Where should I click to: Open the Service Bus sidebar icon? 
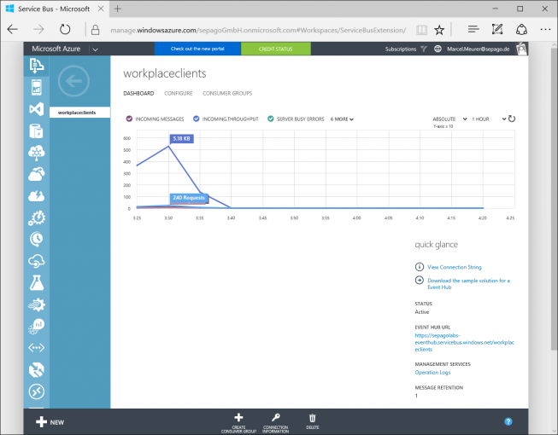click(x=36, y=66)
